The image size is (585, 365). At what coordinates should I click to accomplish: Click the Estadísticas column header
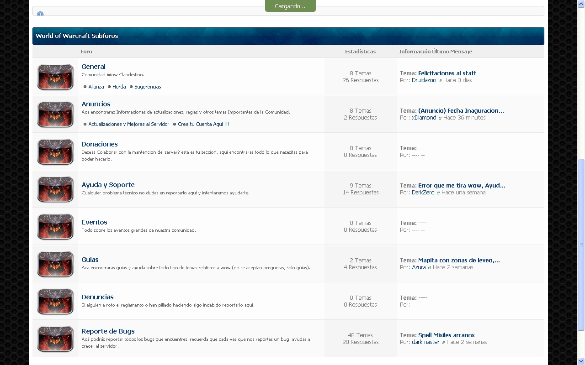(x=360, y=52)
